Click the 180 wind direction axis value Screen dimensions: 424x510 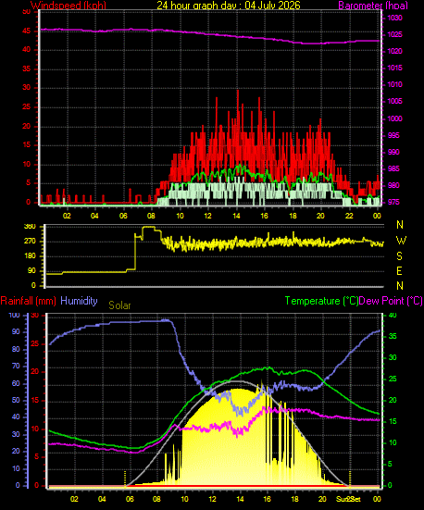(30, 256)
